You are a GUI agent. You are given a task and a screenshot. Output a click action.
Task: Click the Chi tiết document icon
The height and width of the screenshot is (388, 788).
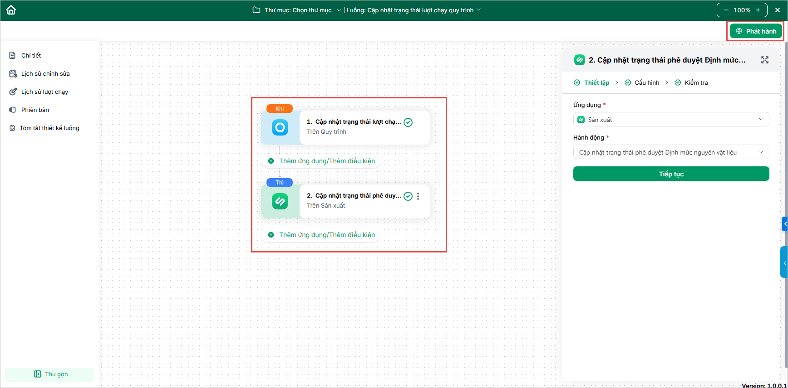click(x=12, y=55)
